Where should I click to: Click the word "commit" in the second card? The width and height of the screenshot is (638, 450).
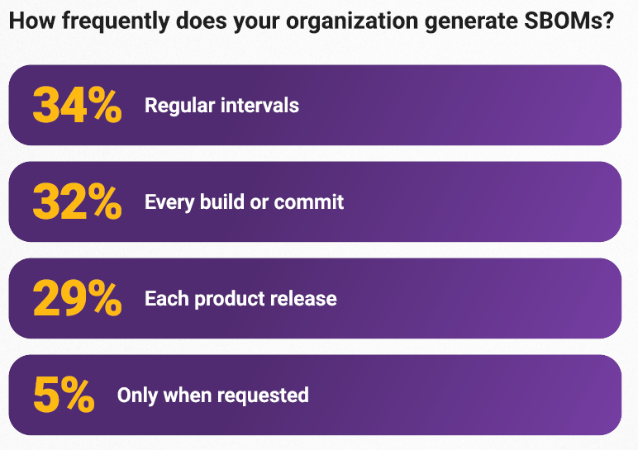point(309,202)
